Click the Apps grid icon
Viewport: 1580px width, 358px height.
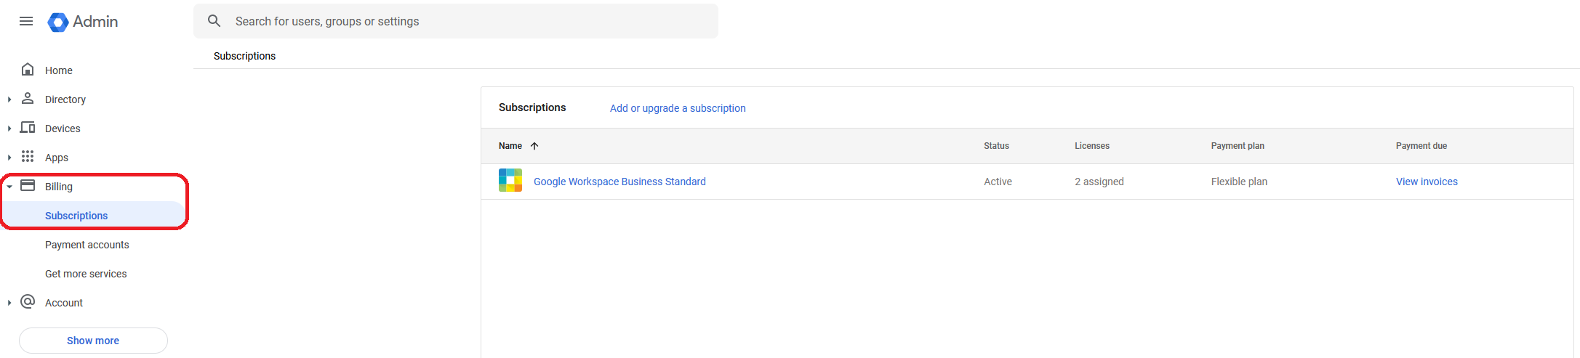(28, 157)
